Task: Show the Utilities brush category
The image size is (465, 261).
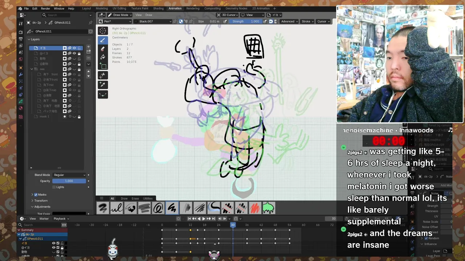Action: coord(147,198)
